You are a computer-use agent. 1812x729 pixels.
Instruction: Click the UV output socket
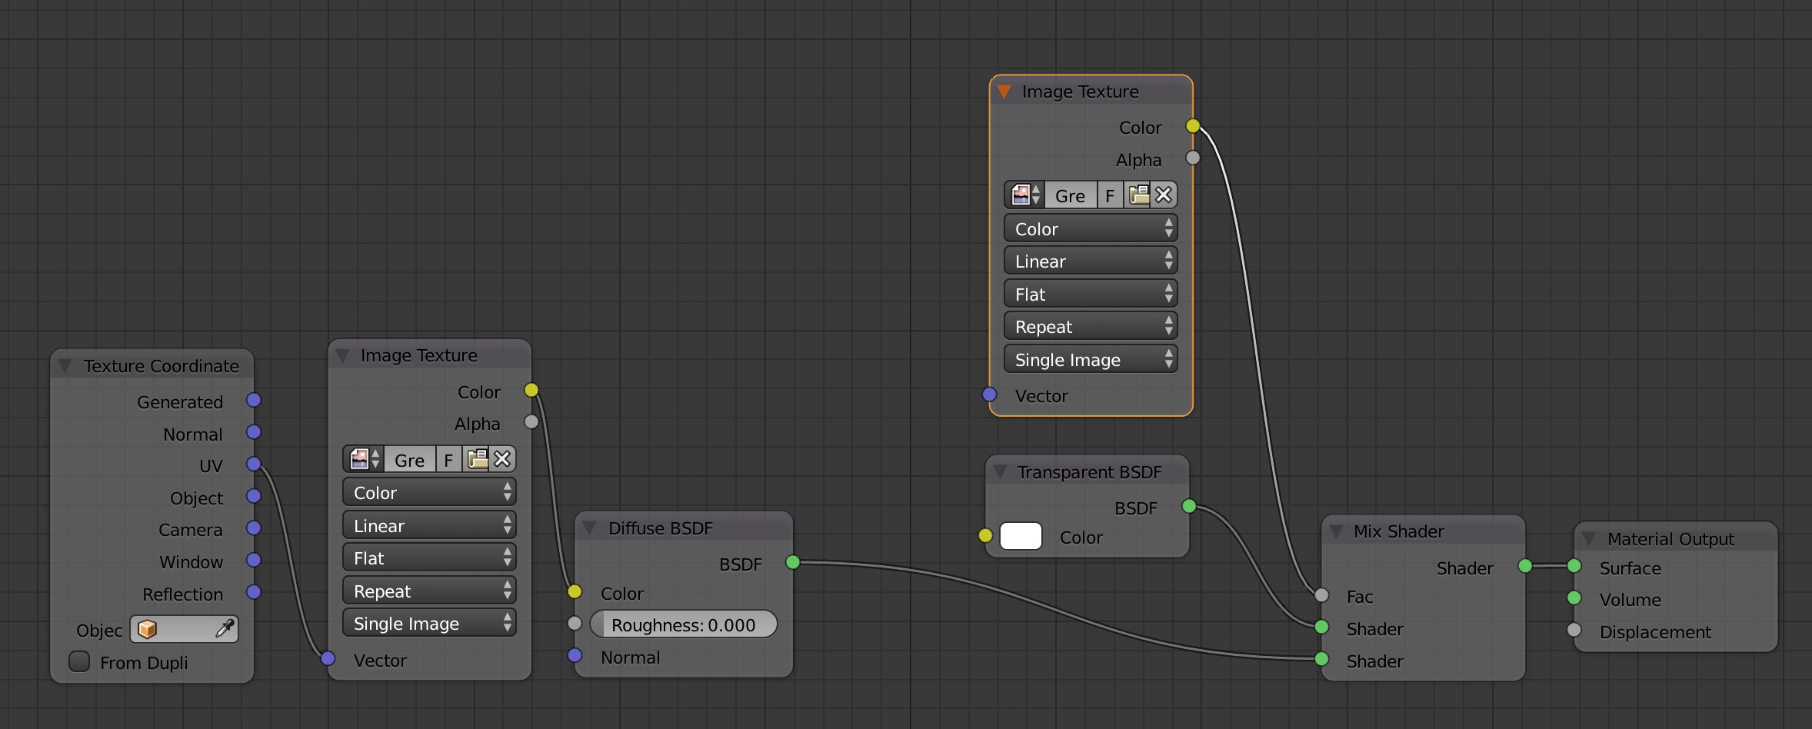[254, 464]
